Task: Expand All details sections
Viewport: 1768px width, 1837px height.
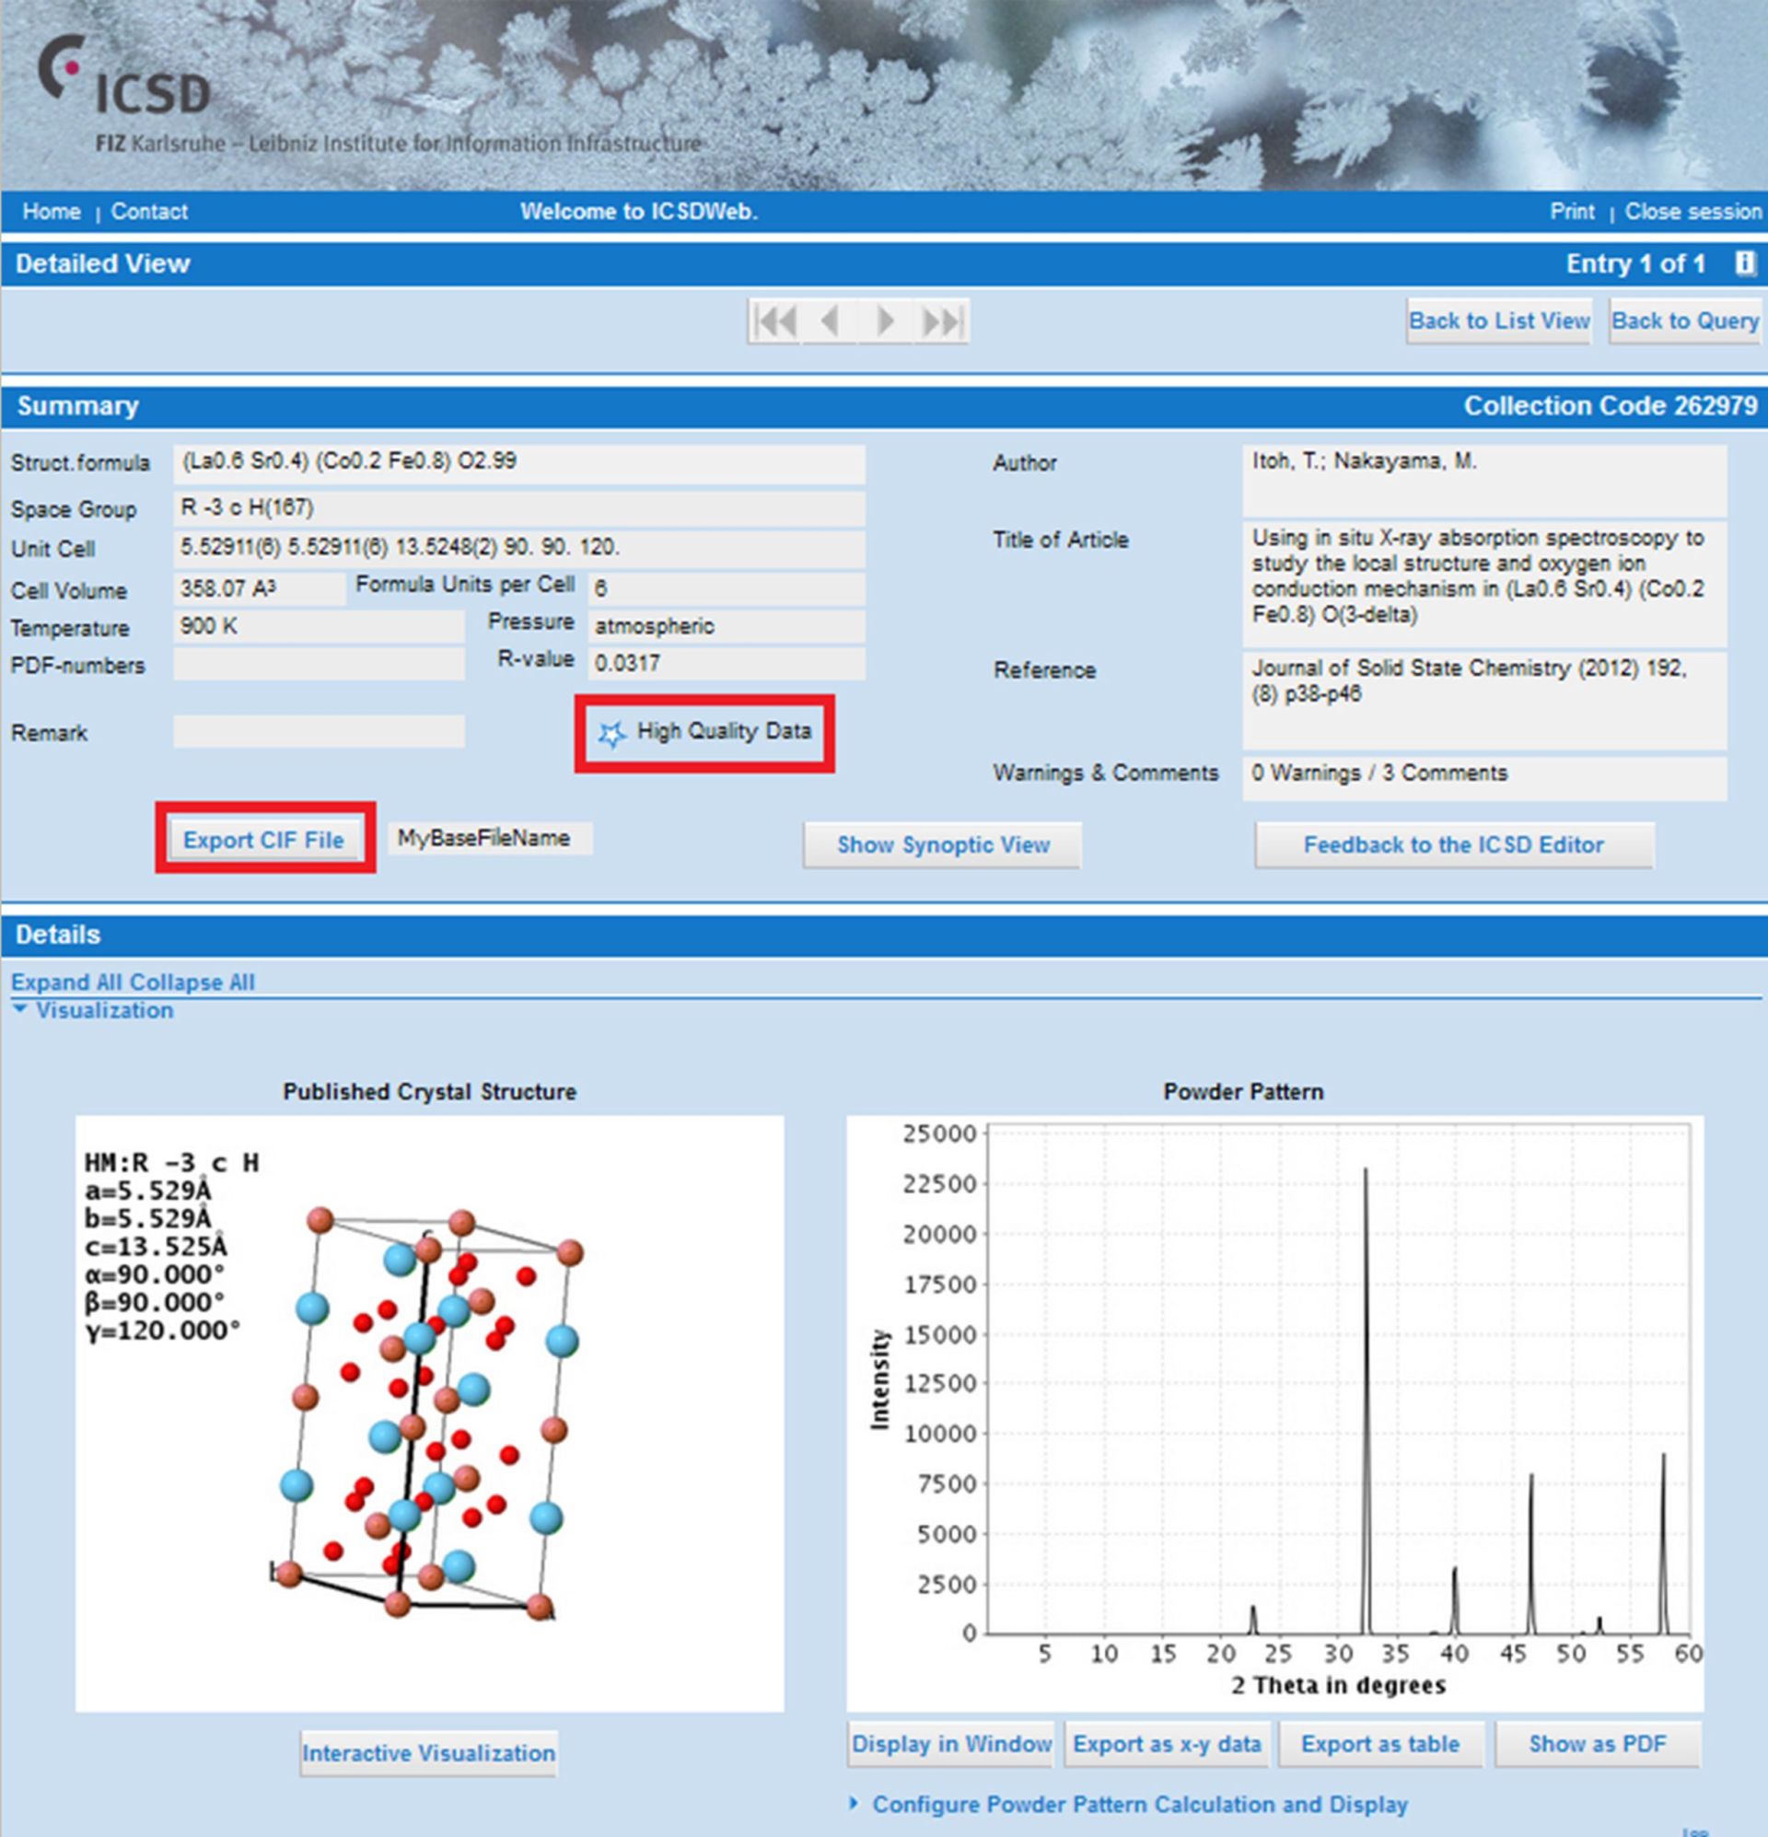Action: coord(66,982)
